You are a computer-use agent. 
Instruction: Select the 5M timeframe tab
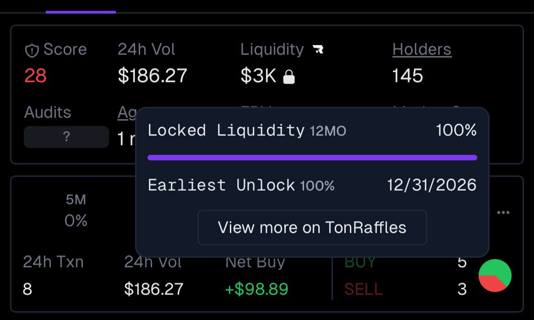point(76,200)
